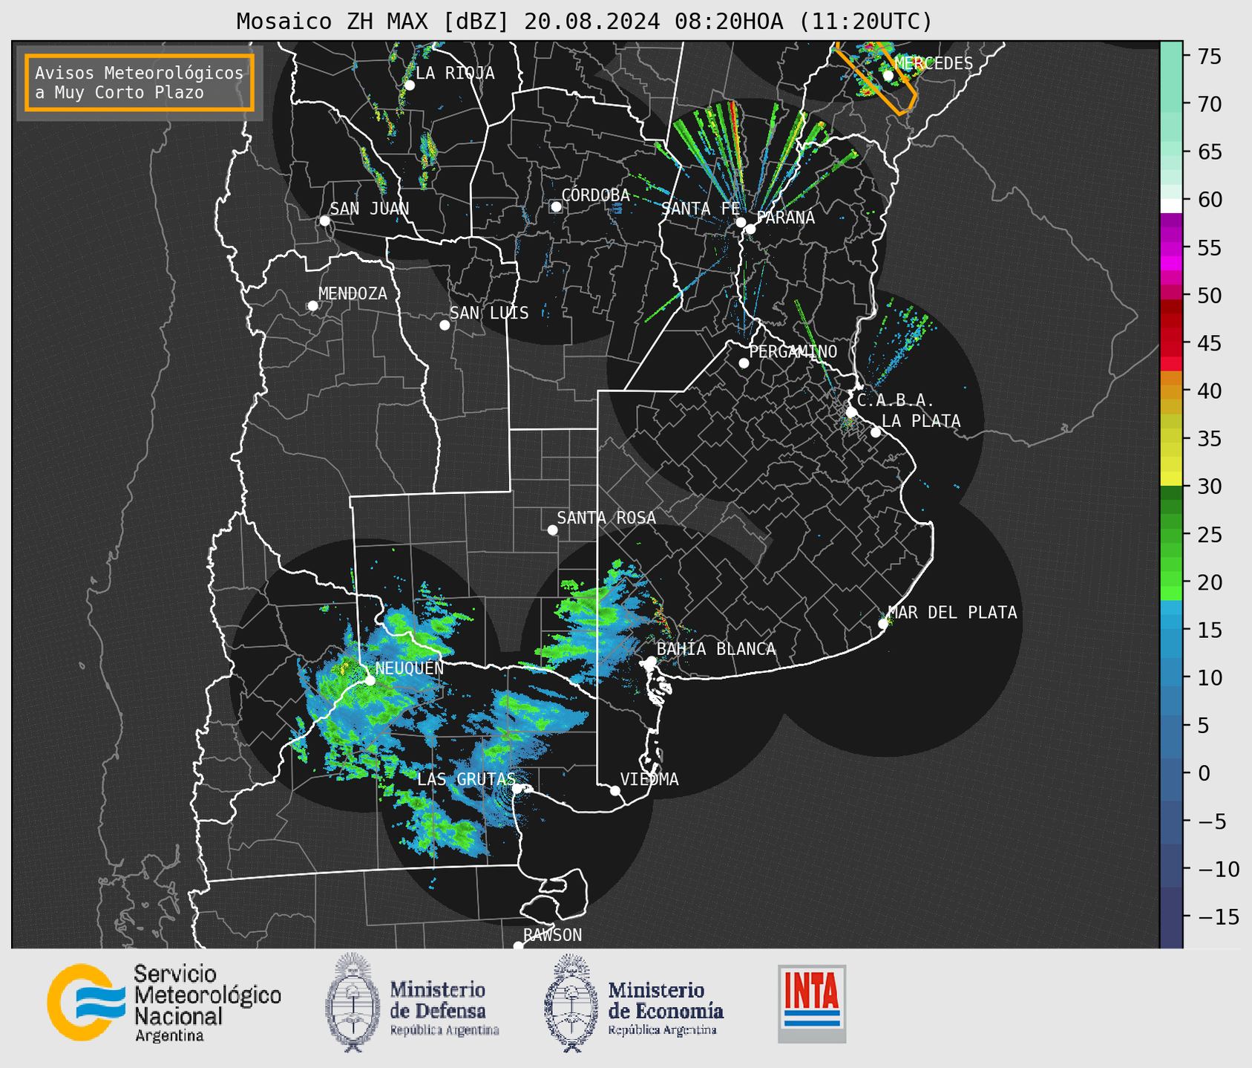Click the magenta 55 dBZ band on scale
The height and width of the screenshot is (1068, 1252).
(x=1171, y=247)
